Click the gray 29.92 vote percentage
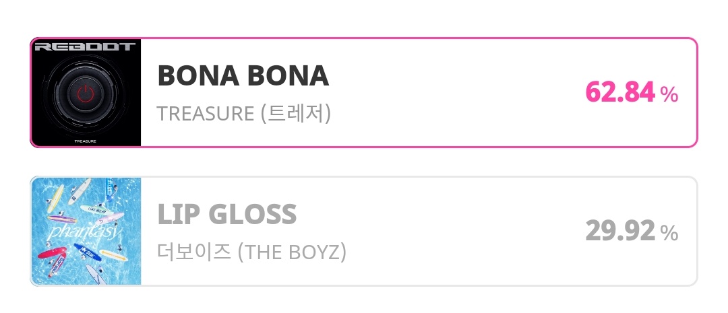Image resolution: width=728 pixels, height=313 pixels. click(620, 230)
